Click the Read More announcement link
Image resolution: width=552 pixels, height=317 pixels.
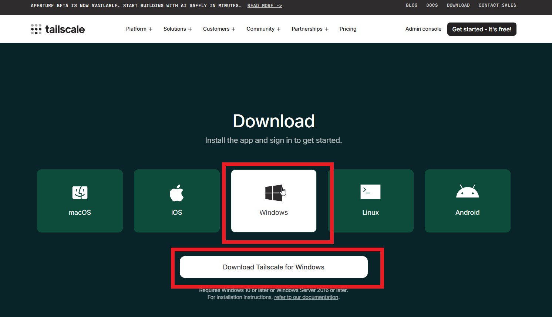pyautogui.click(x=265, y=6)
